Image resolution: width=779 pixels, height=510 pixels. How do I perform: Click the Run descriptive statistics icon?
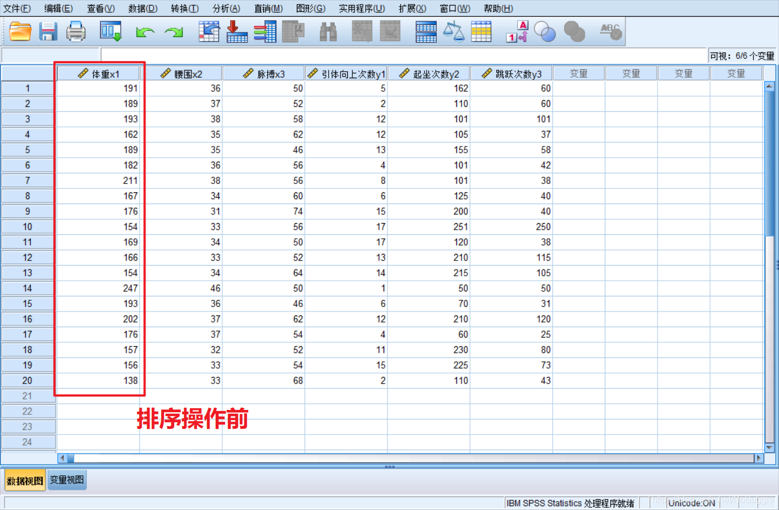(293, 32)
